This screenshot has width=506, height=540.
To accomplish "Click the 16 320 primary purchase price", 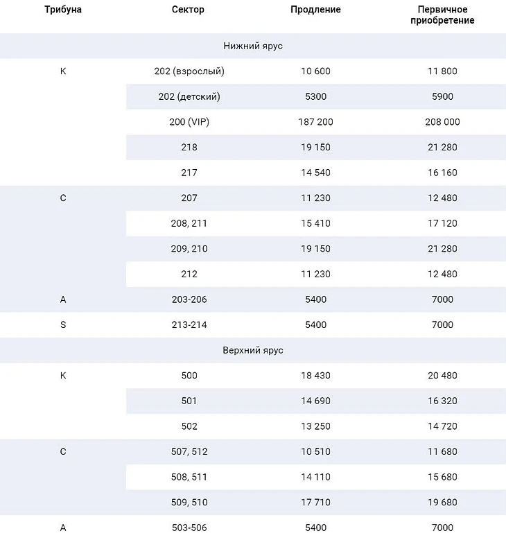I will (442, 401).
